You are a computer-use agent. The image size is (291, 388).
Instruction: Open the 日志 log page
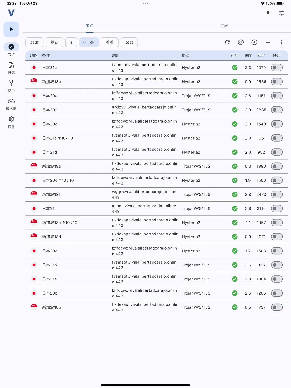(11, 68)
